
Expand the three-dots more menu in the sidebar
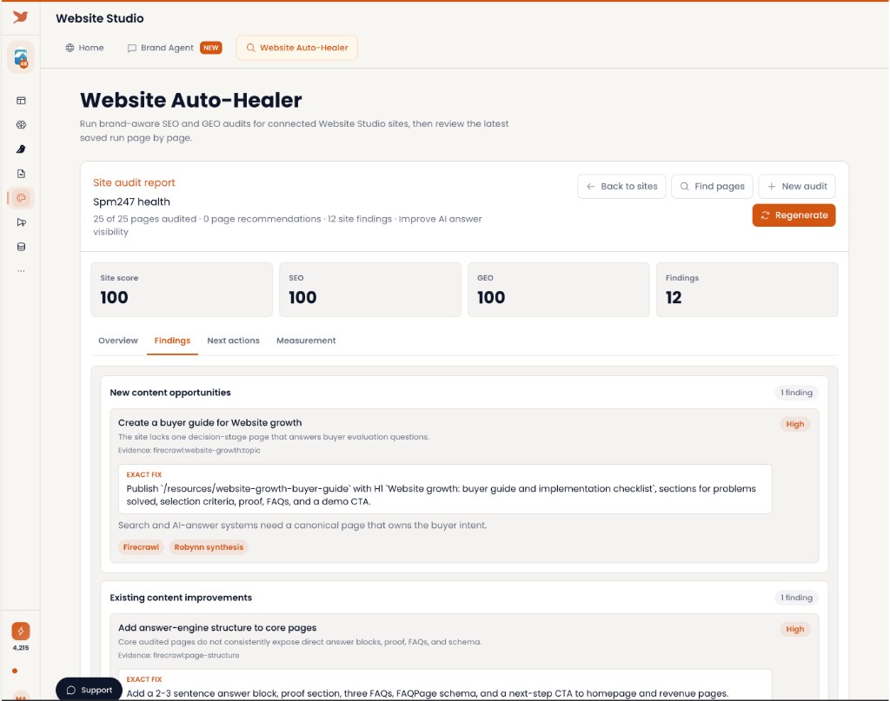(21, 271)
